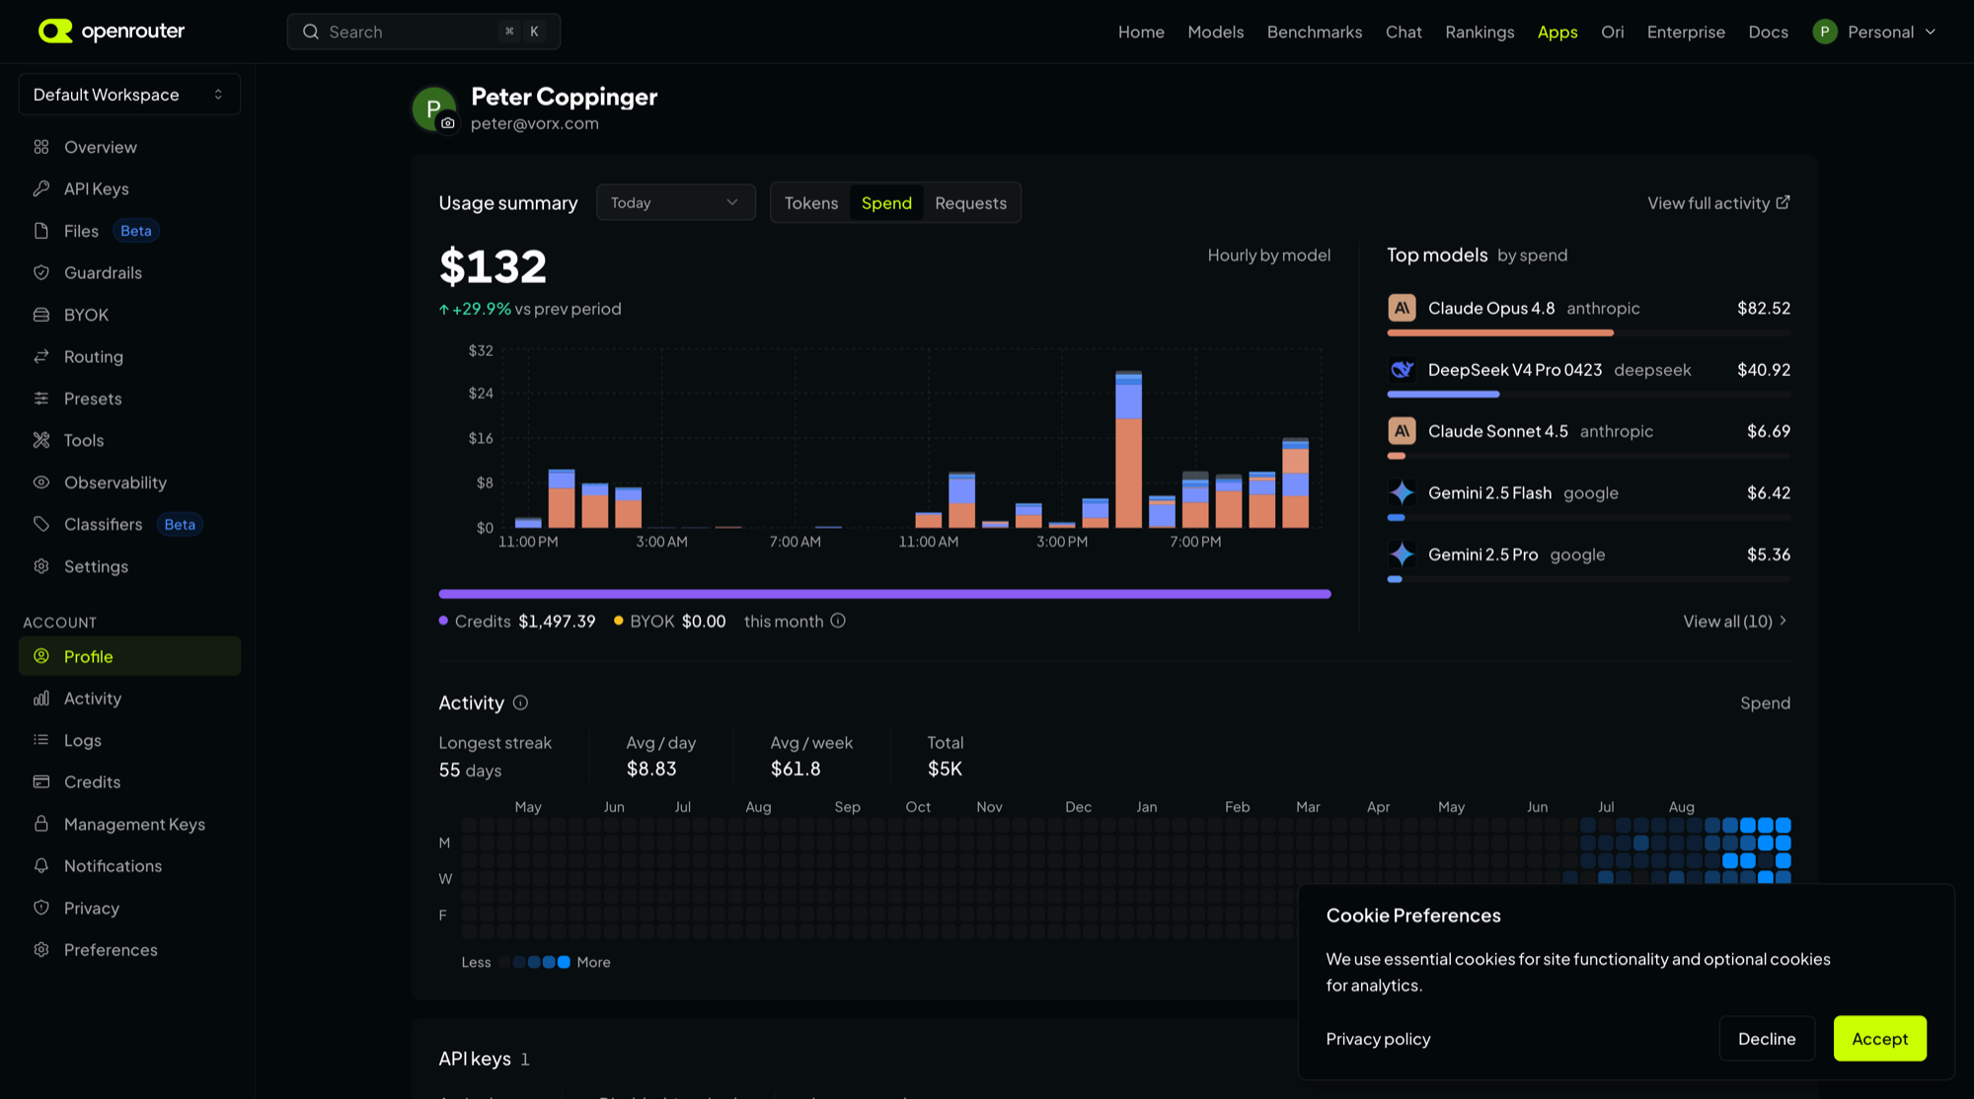Click the Guardrails shield icon
This screenshot has height=1099, width=1974.
pyautogui.click(x=41, y=272)
